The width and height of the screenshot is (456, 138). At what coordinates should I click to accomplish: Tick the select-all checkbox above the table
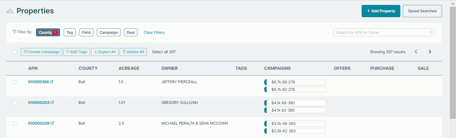pyautogui.click(x=15, y=52)
